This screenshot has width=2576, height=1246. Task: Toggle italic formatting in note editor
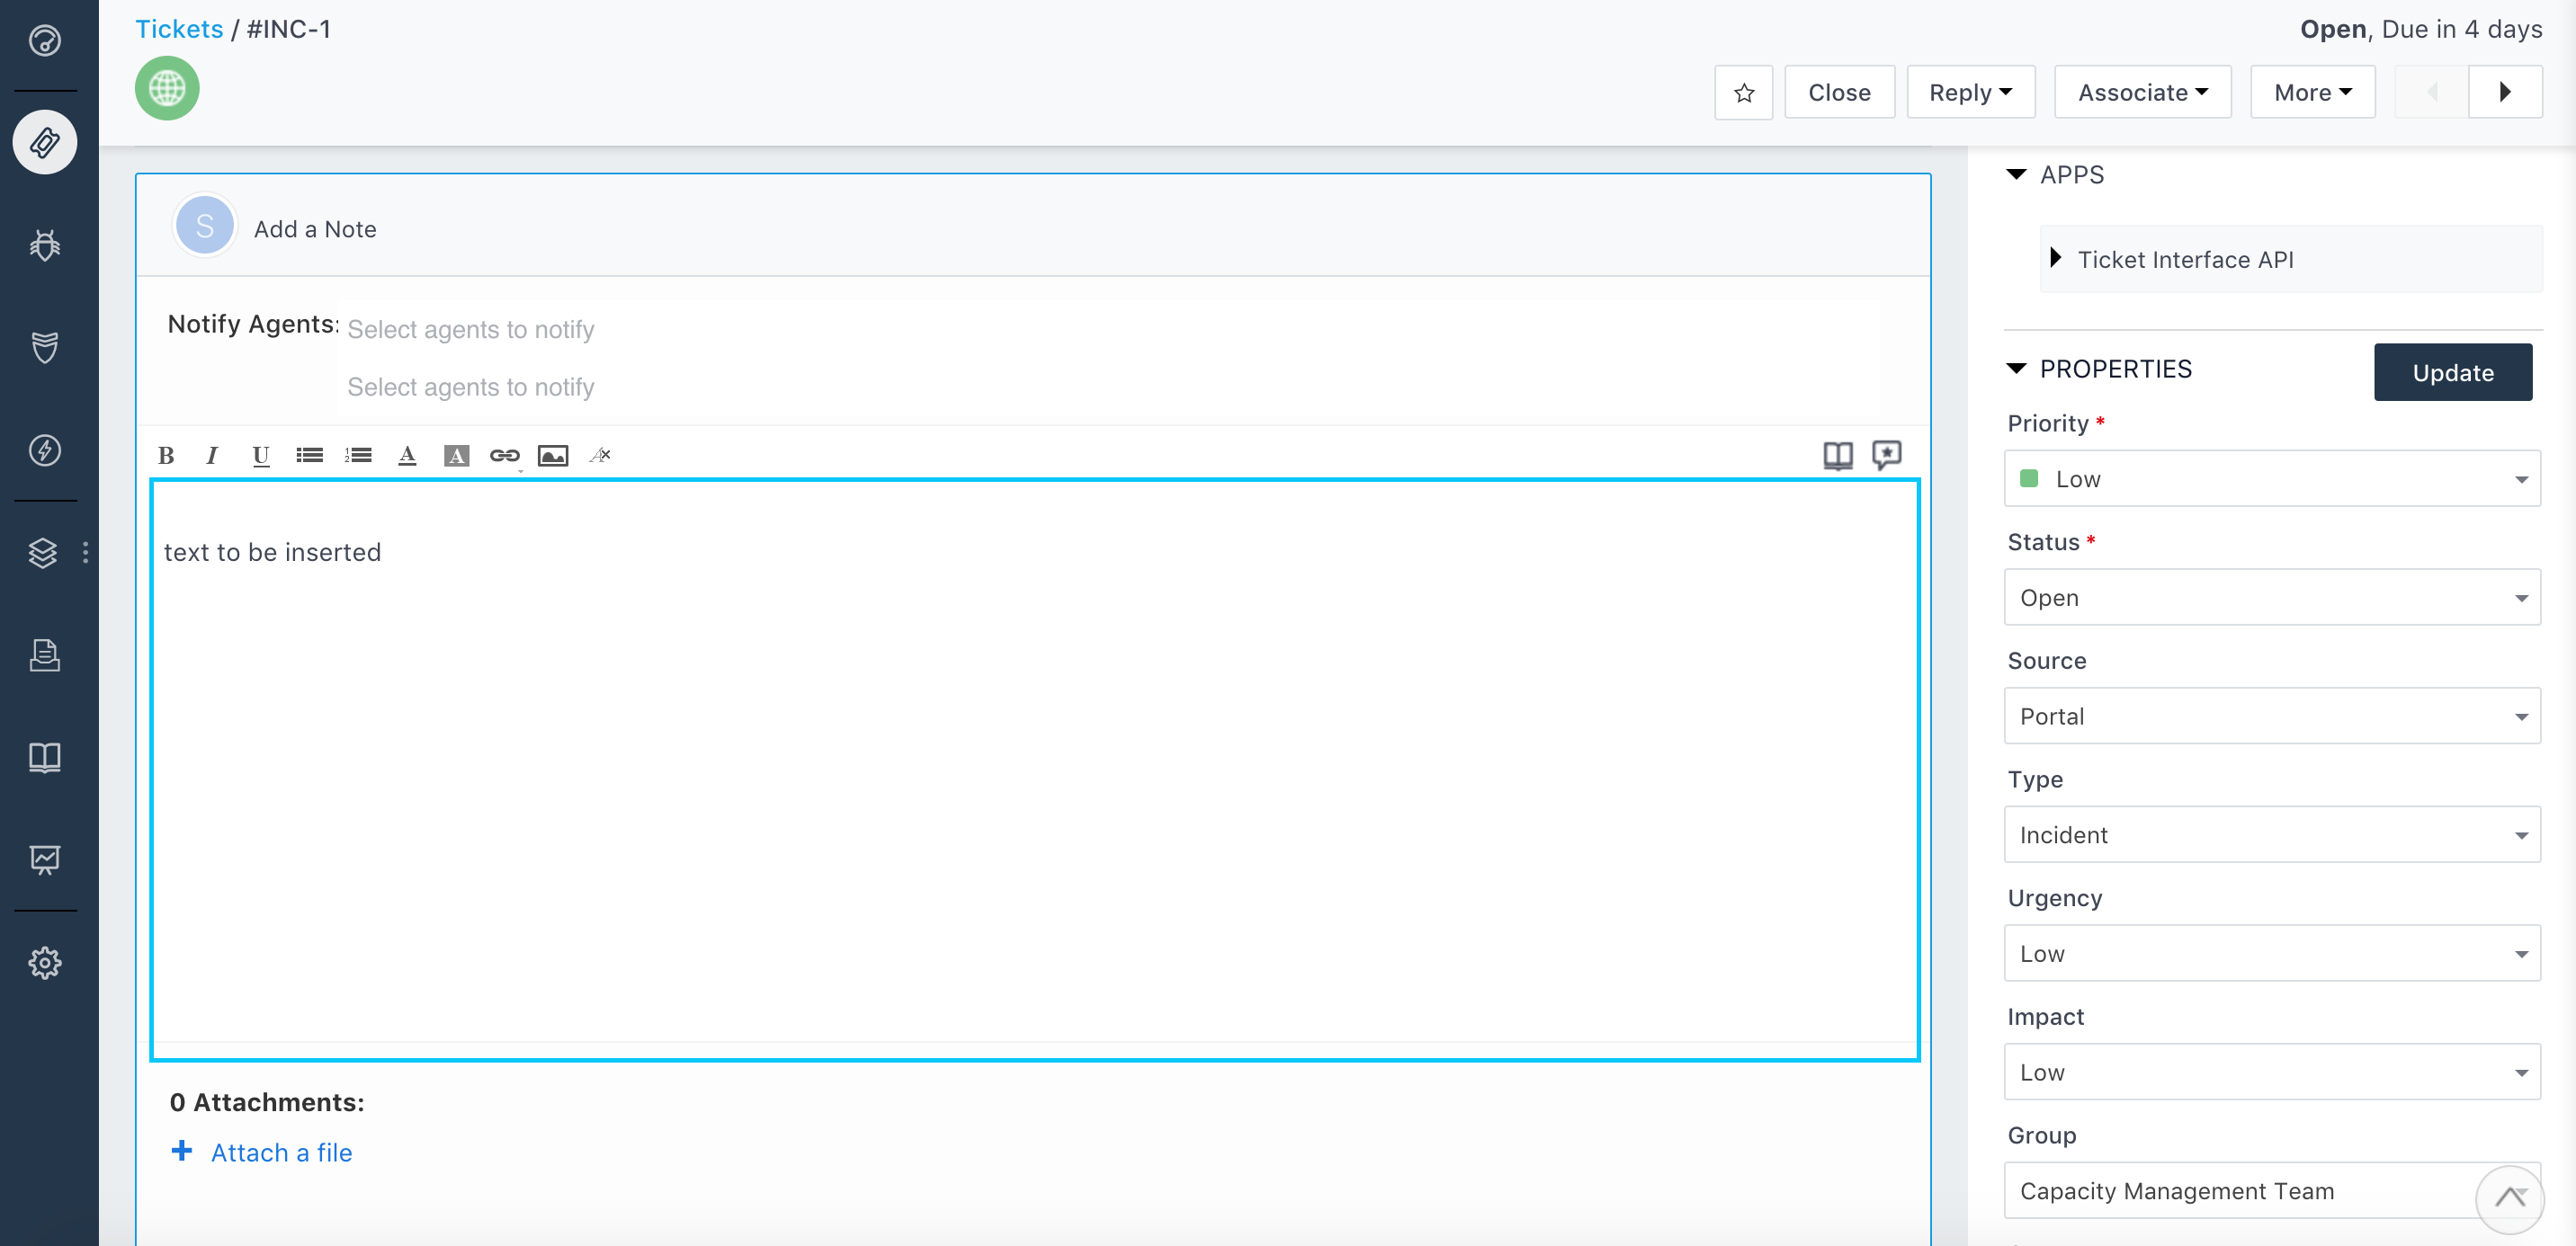(x=212, y=456)
